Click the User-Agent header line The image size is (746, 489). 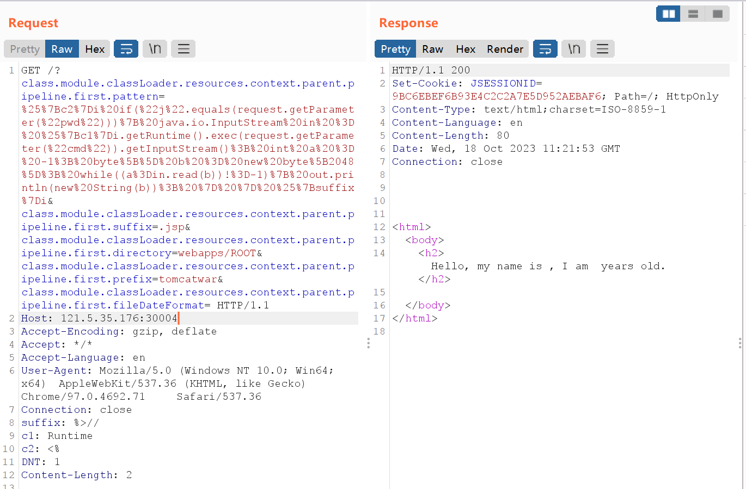pyautogui.click(x=178, y=383)
